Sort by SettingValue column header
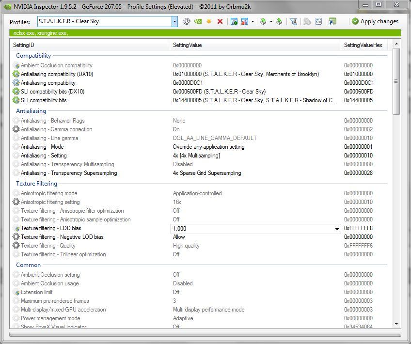This screenshot has width=411, height=344. (255, 45)
